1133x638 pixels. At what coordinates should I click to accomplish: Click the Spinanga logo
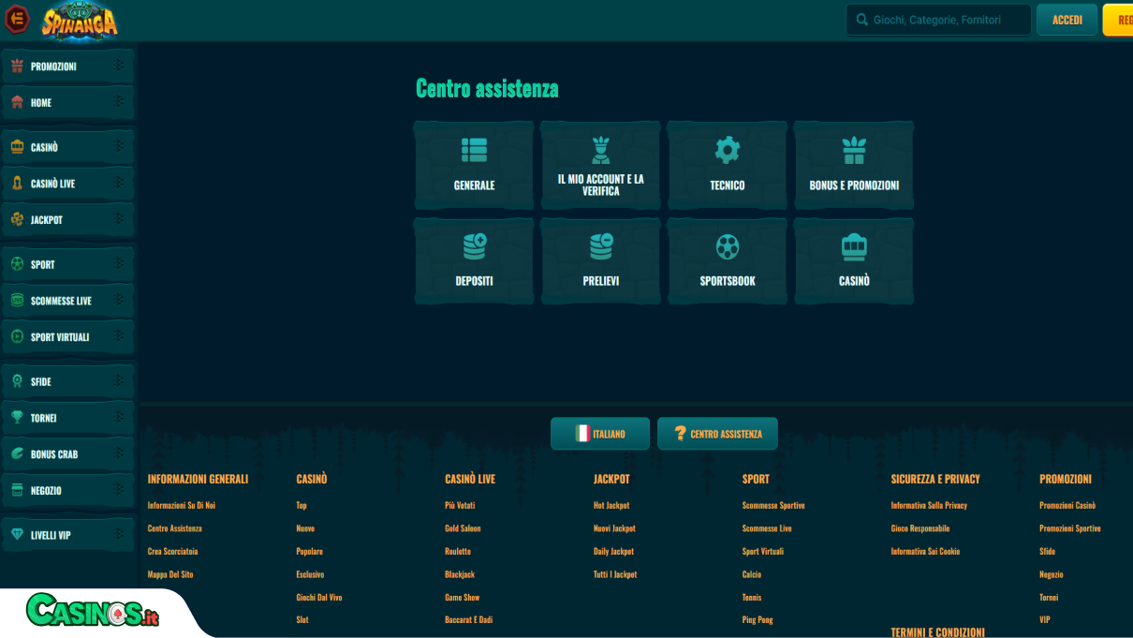tap(80, 20)
